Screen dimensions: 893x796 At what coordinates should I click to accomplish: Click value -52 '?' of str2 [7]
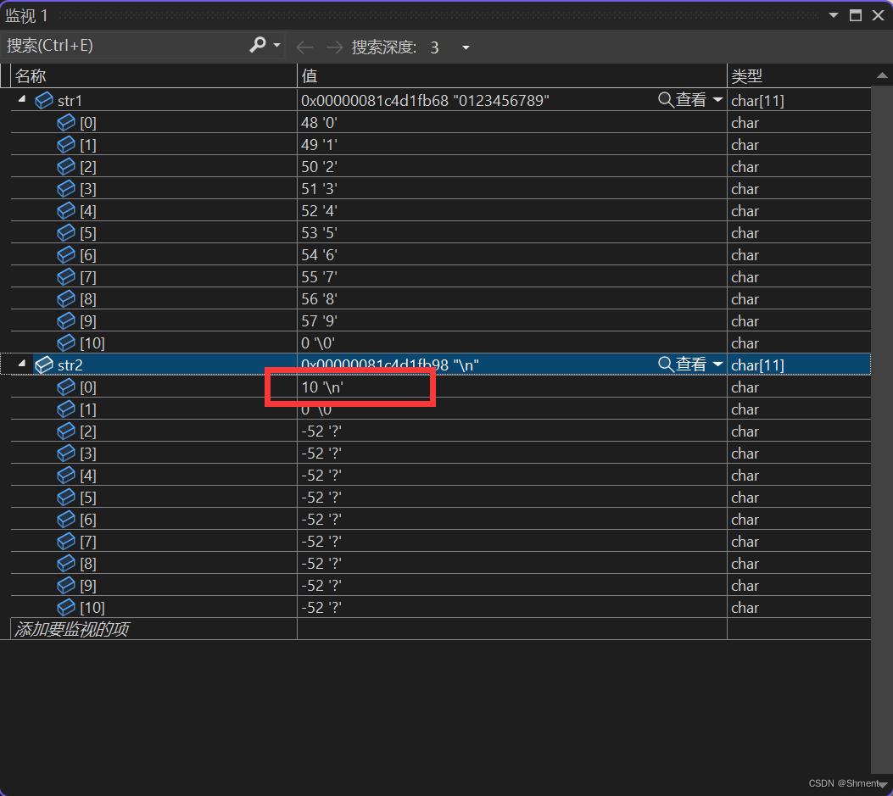tap(321, 542)
